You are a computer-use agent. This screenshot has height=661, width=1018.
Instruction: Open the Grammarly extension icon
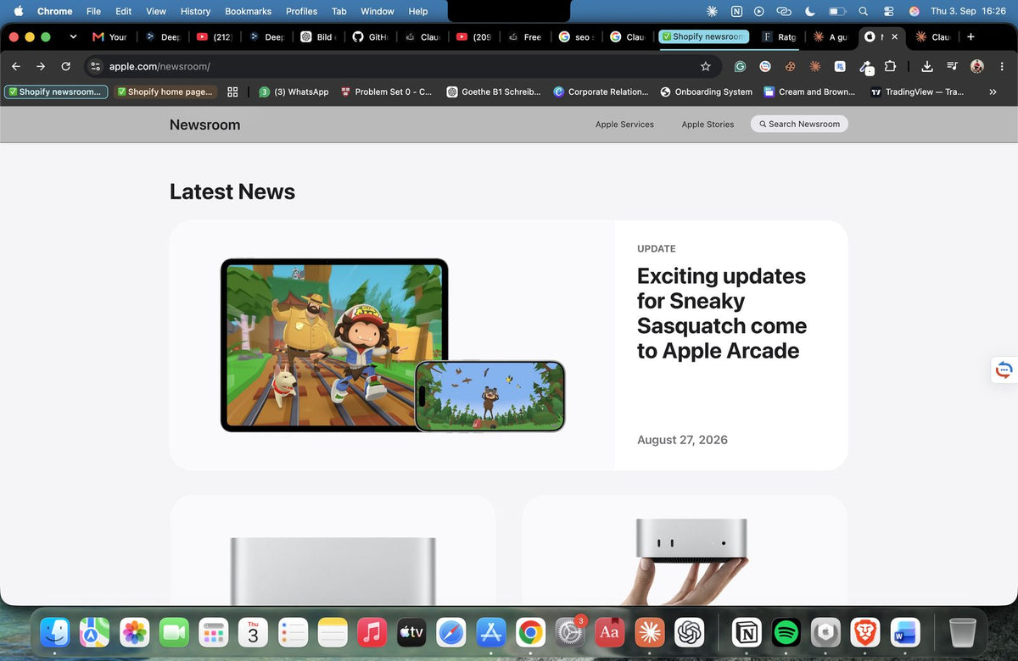click(x=741, y=66)
